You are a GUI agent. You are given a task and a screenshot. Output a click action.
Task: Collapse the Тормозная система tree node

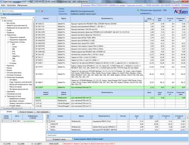point(5,96)
